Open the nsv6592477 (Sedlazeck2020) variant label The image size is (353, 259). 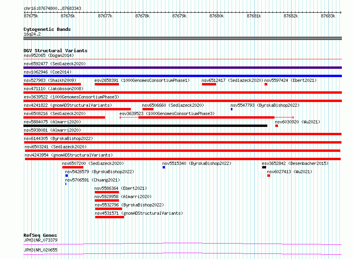55,64
